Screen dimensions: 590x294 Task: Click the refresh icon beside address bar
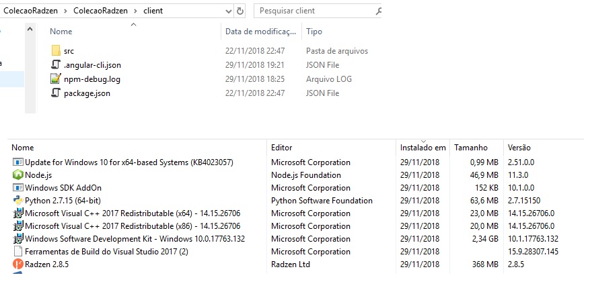pyautogui.click(x=240, y=11)
